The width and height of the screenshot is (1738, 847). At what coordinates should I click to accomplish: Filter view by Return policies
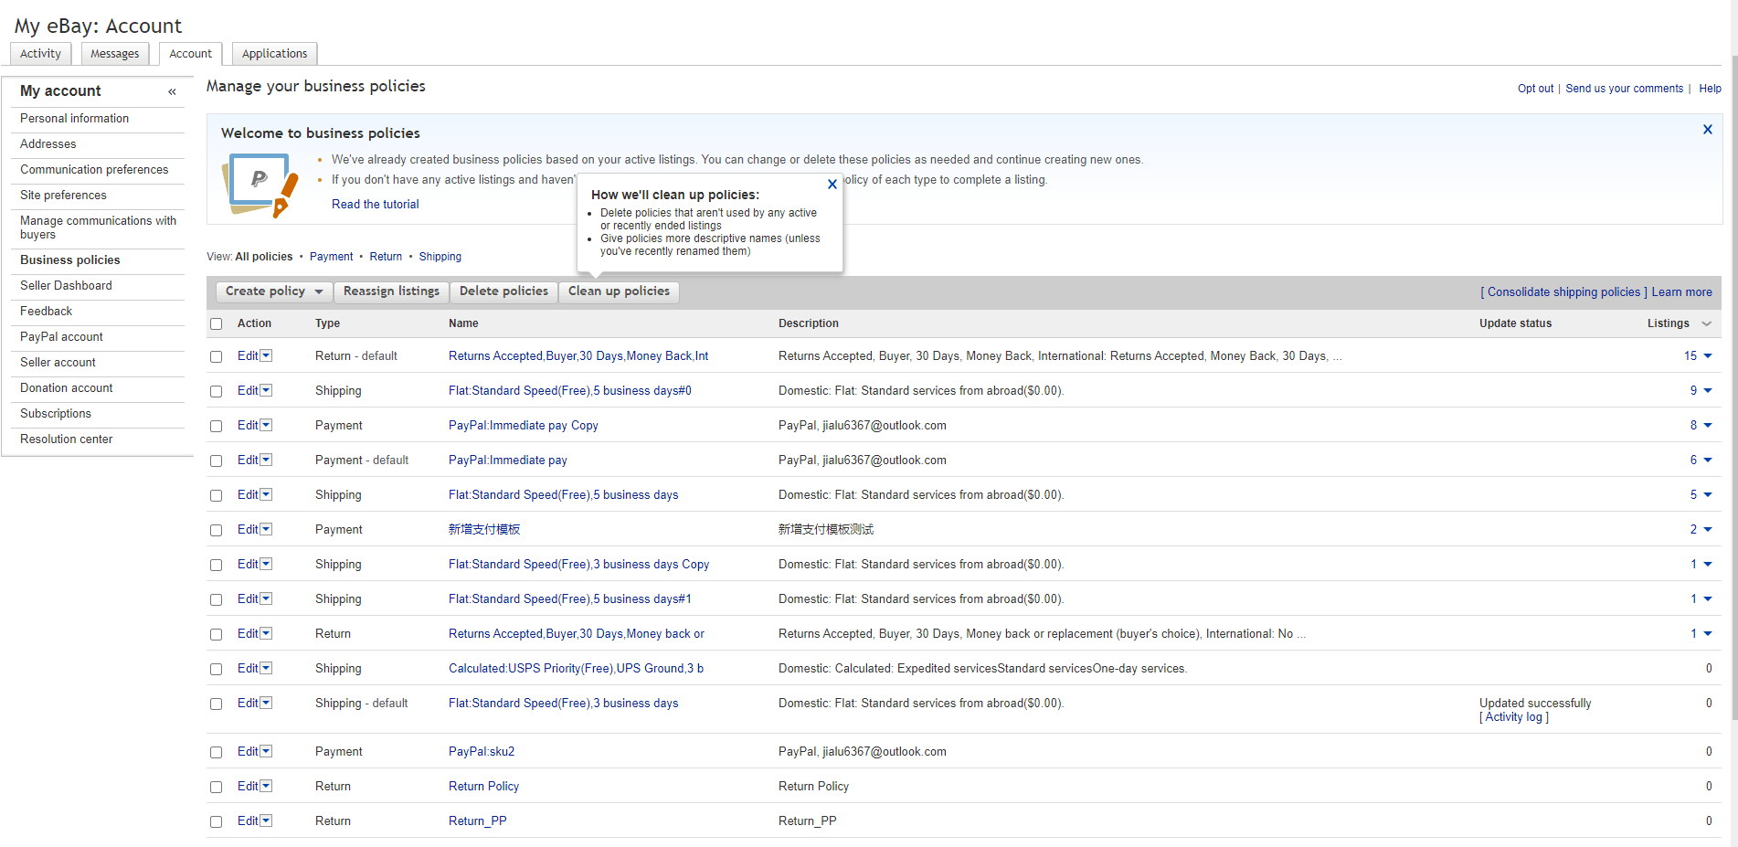pyautogui.click(x=386, y=257)
